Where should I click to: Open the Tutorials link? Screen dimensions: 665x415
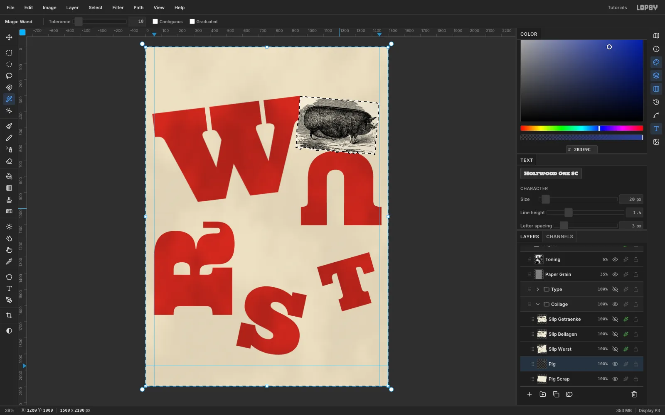point(617,7)
